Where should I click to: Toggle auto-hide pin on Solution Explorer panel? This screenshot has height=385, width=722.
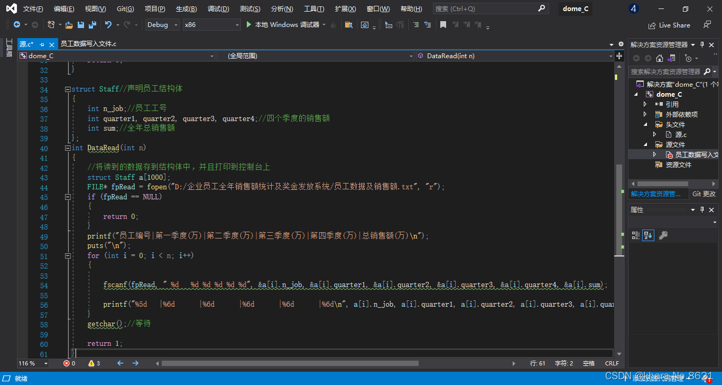(x=702, y=44)
